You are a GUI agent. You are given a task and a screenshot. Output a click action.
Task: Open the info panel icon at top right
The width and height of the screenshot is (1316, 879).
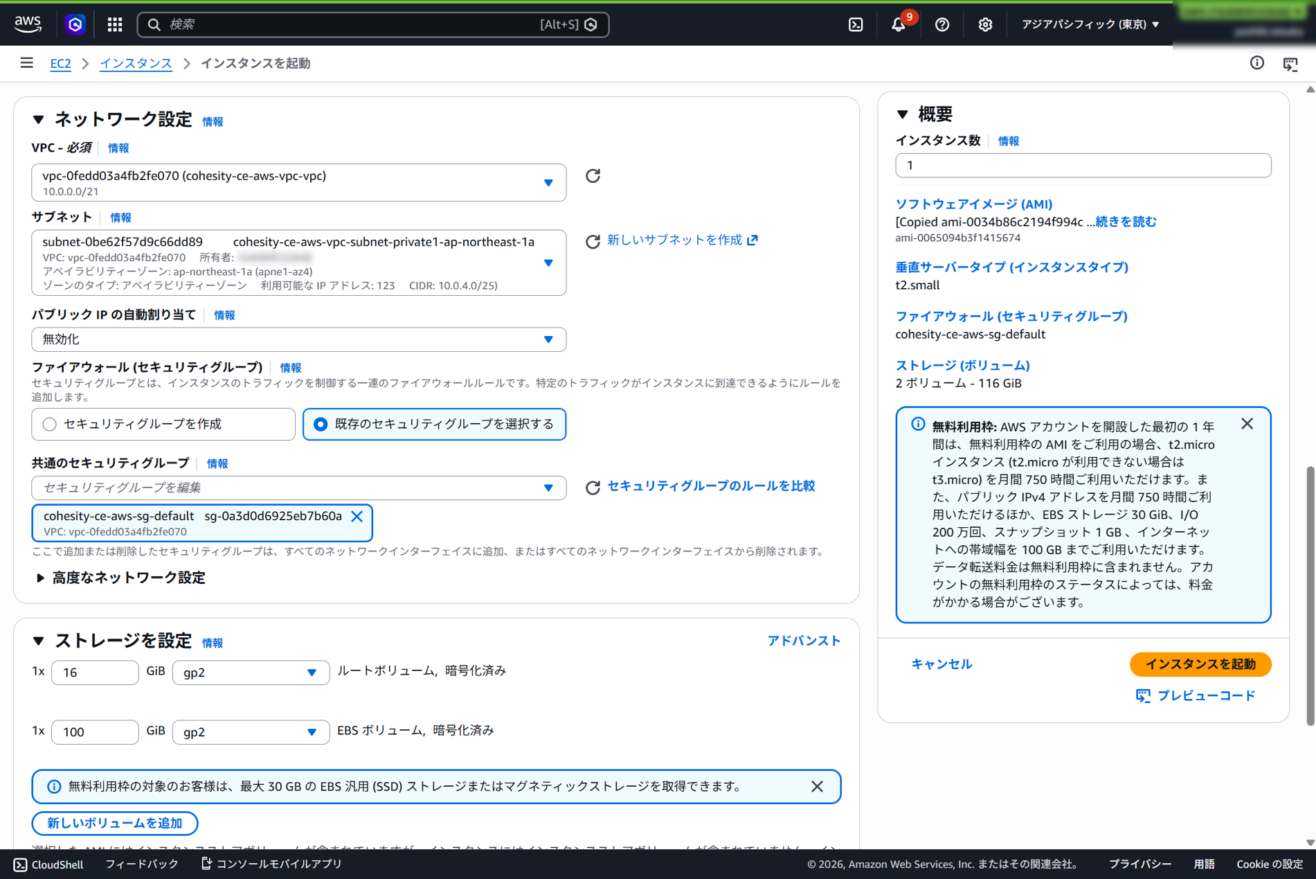(x=1257, y=63)
